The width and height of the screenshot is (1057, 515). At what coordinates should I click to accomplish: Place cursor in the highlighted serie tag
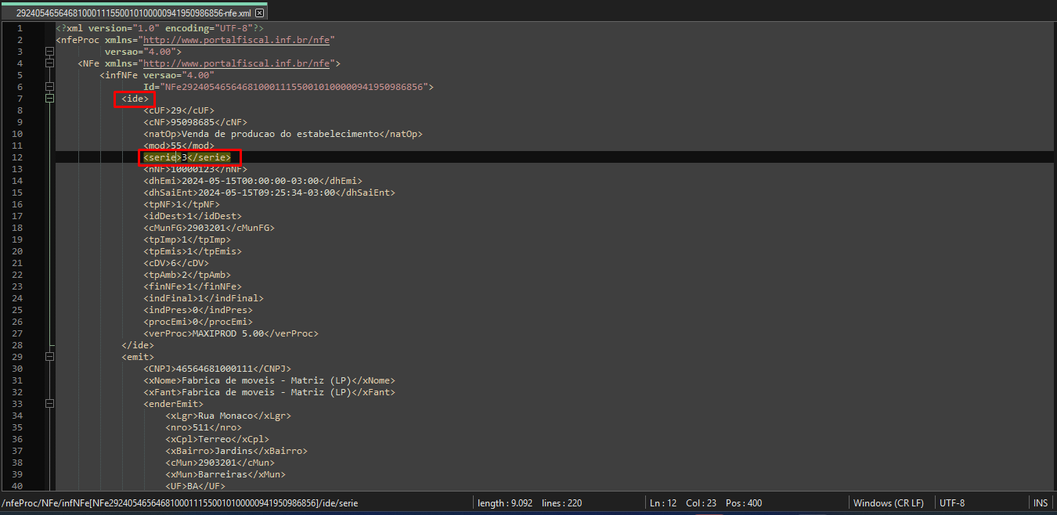click(x=188, y=157)
